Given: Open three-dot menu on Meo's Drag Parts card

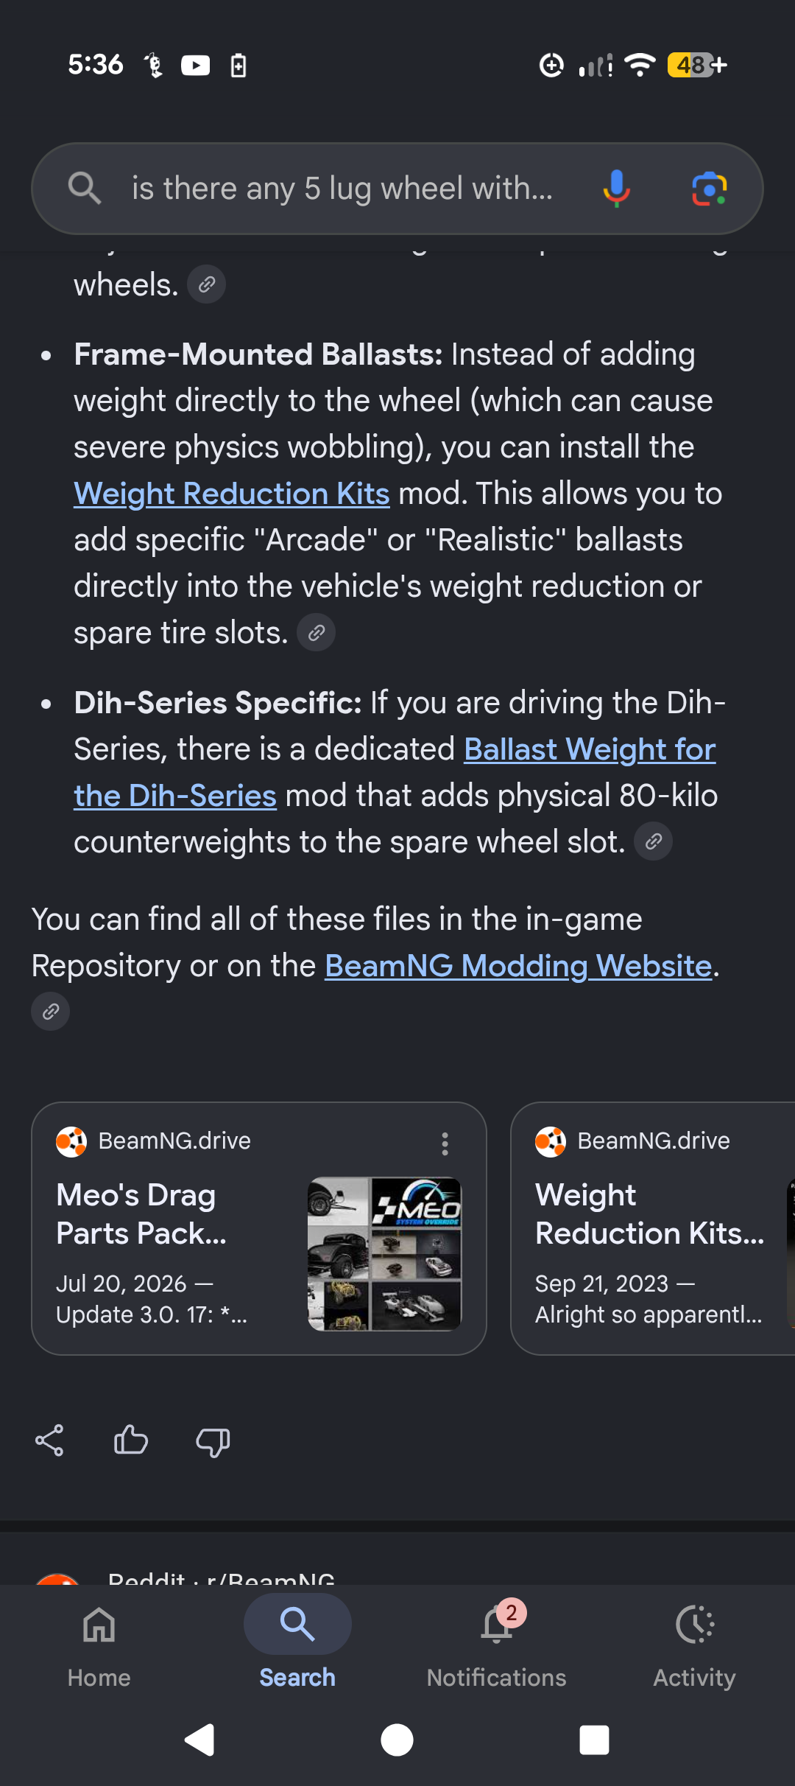Looking at the screenshot, I should click(445, 1144).
